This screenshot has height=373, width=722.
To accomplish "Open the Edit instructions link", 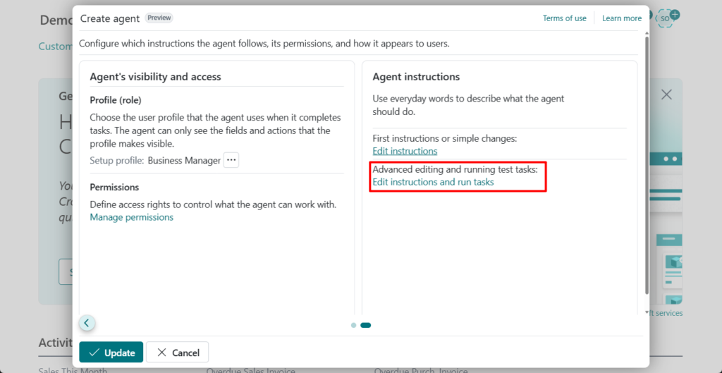I will click(405, 151).
